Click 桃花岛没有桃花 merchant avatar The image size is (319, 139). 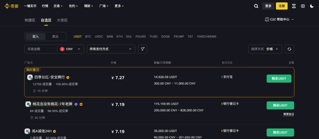tap(28, 104)
